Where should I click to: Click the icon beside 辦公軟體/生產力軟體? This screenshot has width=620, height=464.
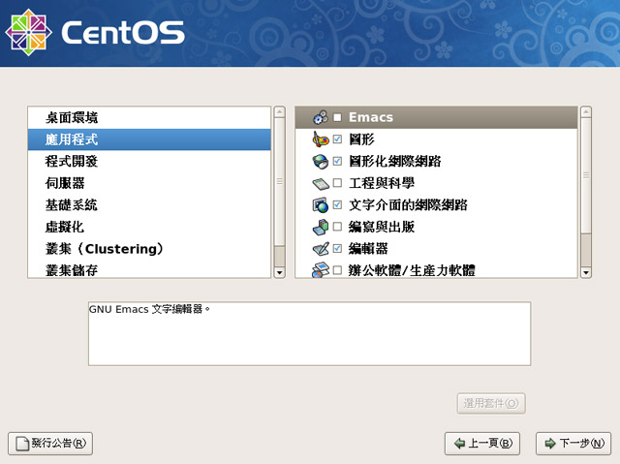(x=321, y=269)
